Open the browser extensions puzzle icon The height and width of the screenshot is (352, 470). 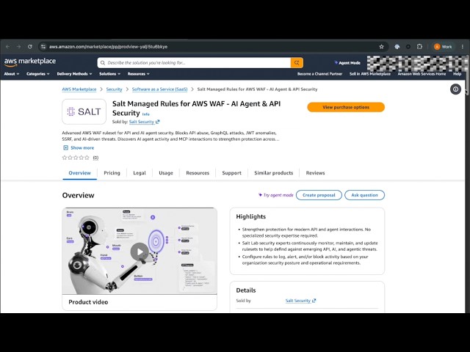pyautogui.click(x=419, y=47)
